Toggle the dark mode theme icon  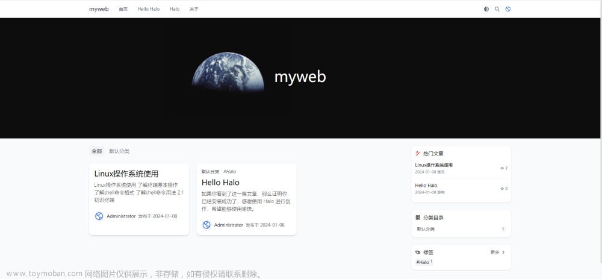(x=486, y=9)
